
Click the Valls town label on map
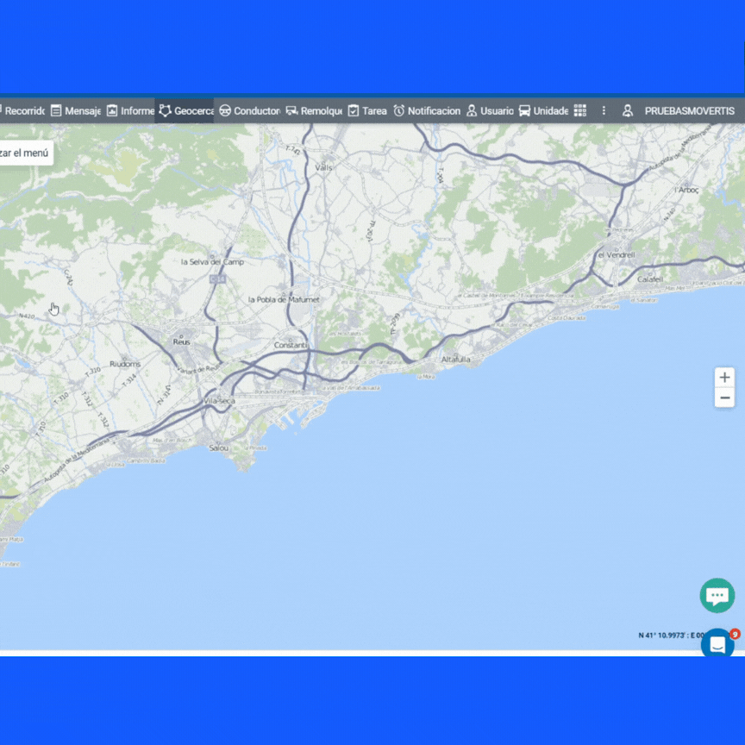click(x=324, y=168)
